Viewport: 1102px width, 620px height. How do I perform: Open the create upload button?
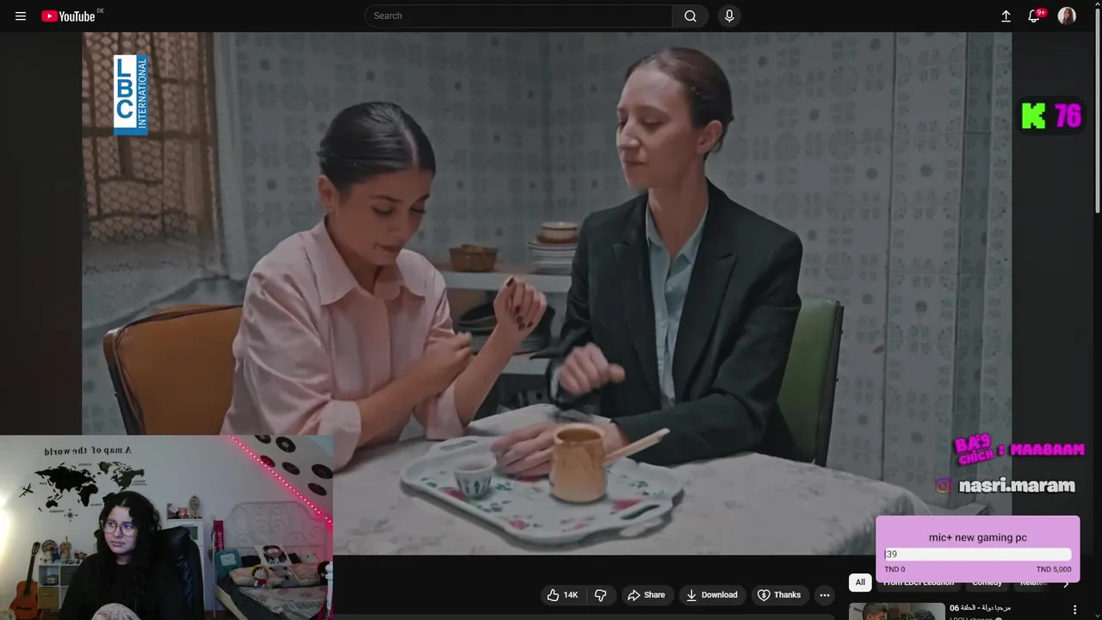coord(1006,16)
